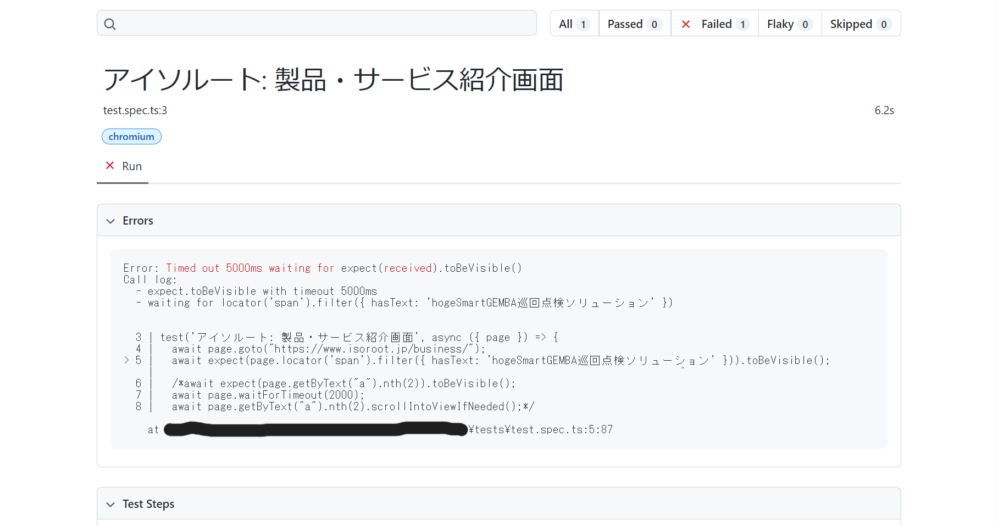
Task: Click the 'Call log:' line
Action: [x=150, y=279]
